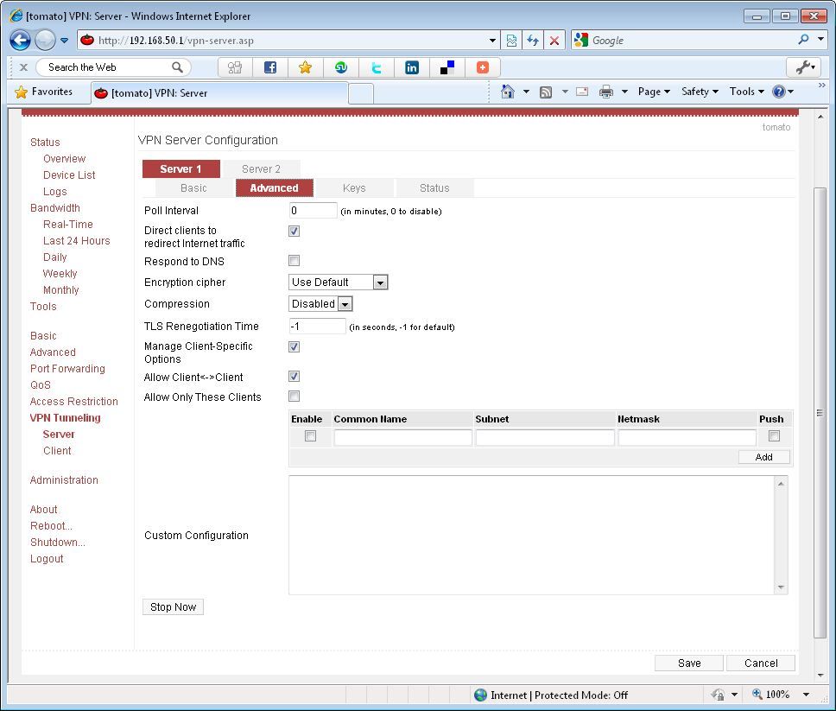Image resolution: width=836 pixels, height=711 pixels.
Task: Click the StumbleUpon toolbar icon
Action: [340, 67]
